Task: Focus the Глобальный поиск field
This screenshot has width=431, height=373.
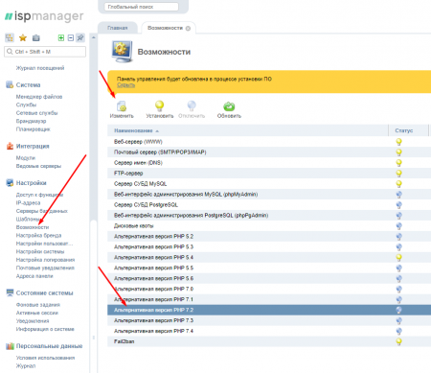Action: click(142, 7)
